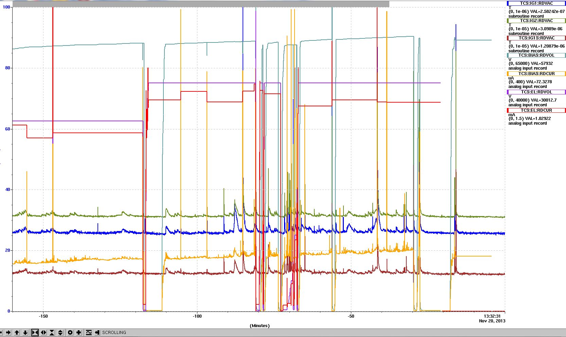Click the -150 time axis label
Image resolution: width=566 pixels, height=337 pixels.
[x=43, y=316]
